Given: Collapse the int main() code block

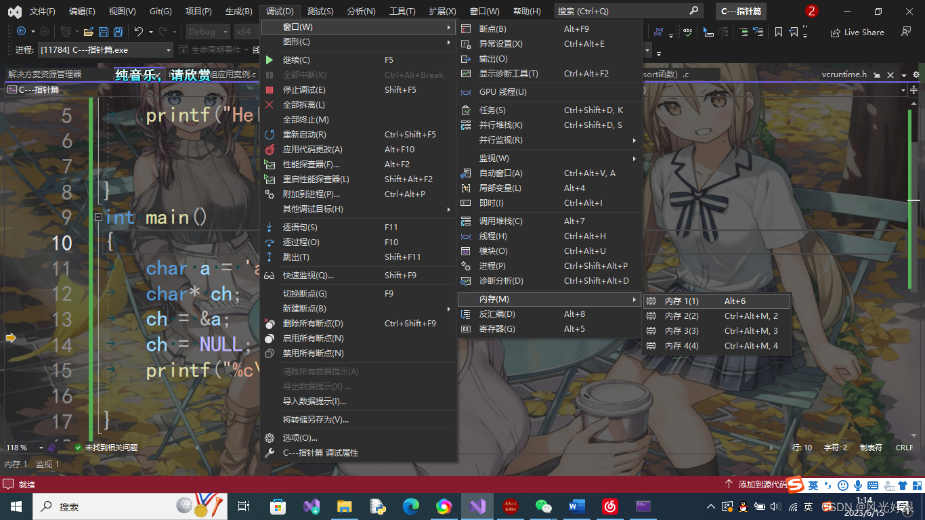Looking at the screenshot, I should [x=98, y=217].
